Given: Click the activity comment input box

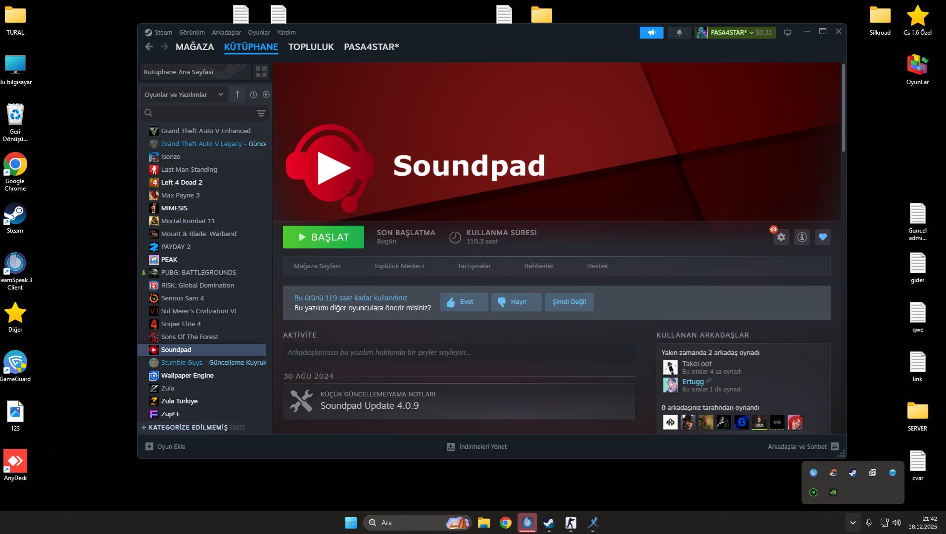Looking at the screenshot, I should [459, 352].
